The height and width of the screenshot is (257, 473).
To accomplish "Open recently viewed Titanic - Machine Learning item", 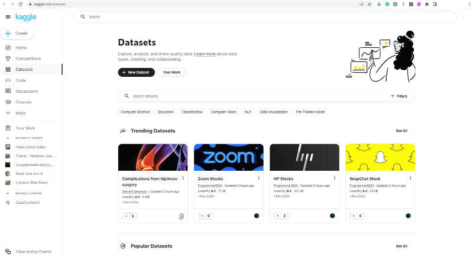I will click(x=35, y=156).
